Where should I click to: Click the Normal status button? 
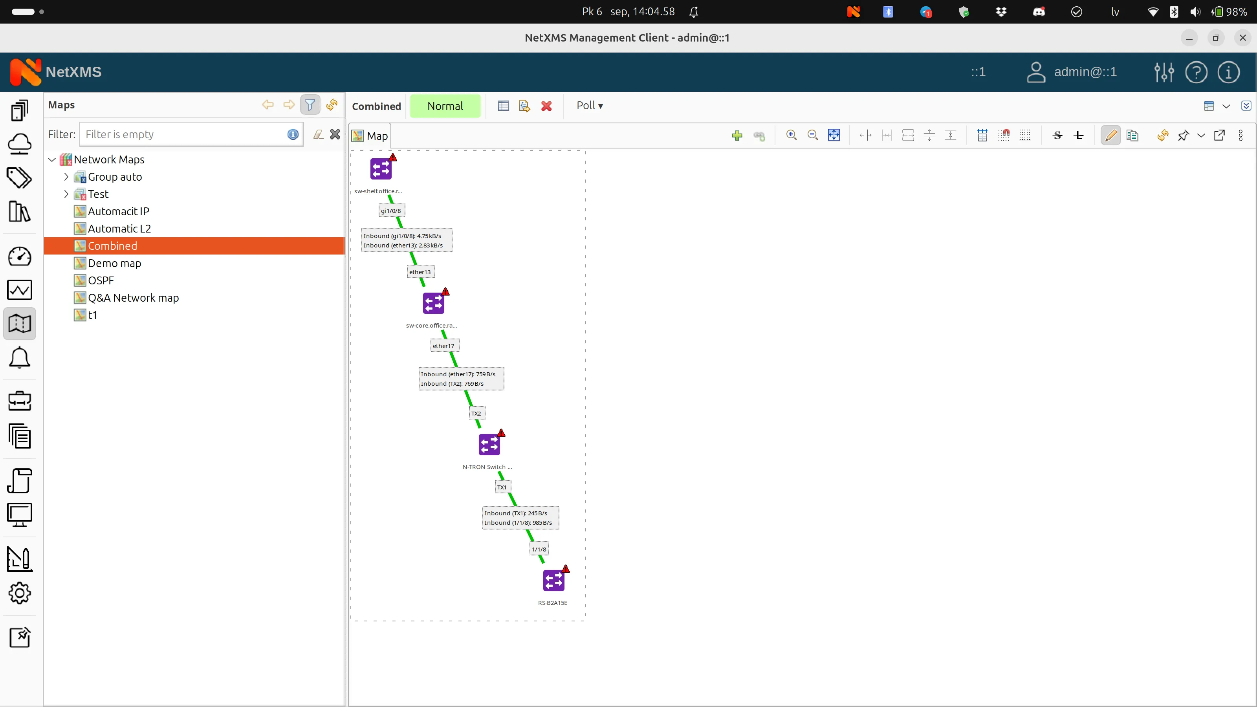[445, 106]
